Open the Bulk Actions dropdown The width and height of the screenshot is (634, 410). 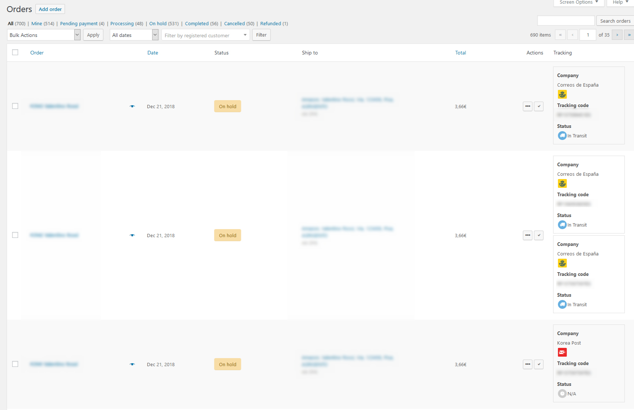[x=44, y=35]
